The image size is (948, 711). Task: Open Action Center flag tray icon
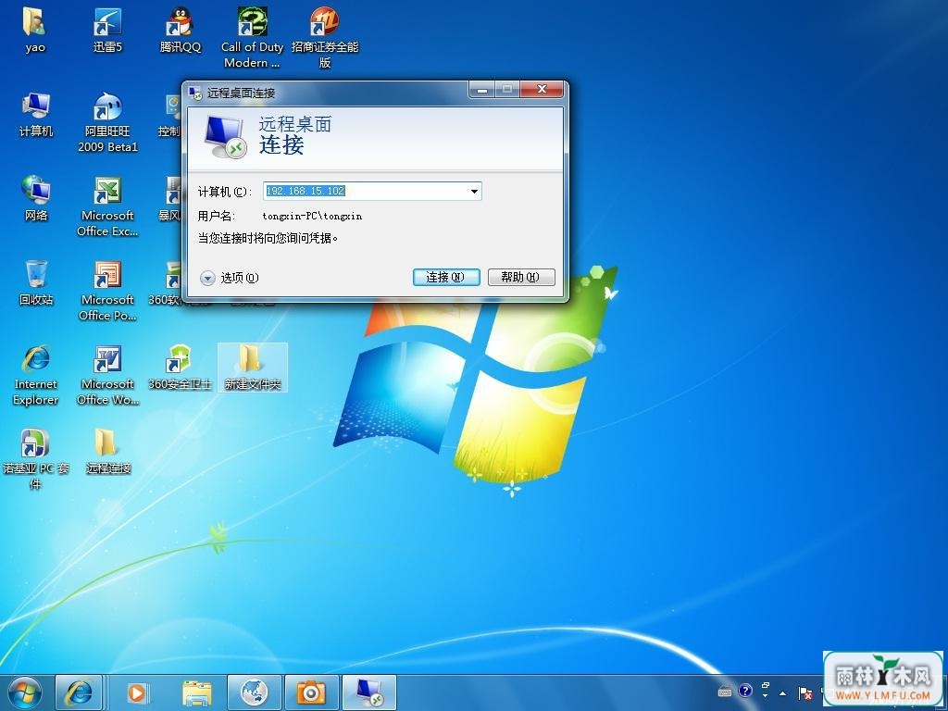pyautogui.click(x=805, y=692)
